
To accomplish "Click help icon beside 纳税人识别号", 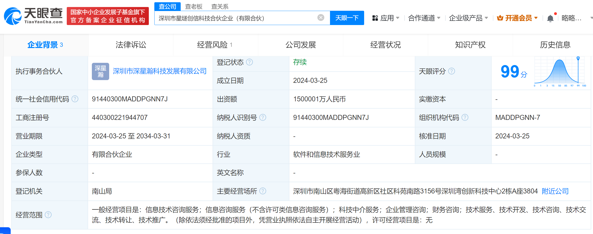I will coord(263,118).
